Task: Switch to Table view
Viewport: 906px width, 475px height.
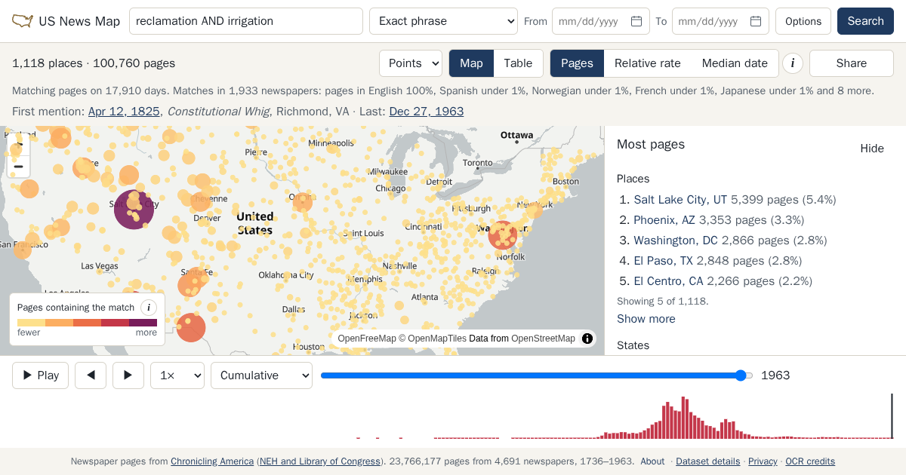Action: [x=518, y=63]
